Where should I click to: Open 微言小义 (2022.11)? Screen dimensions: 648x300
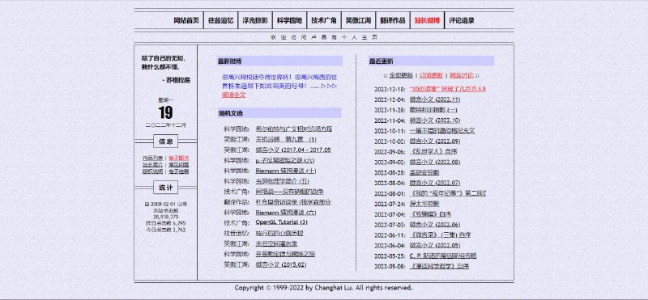pos(435,99)
